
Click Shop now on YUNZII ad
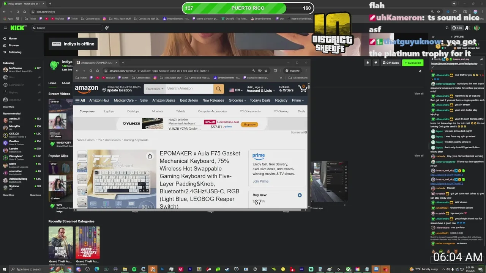249,124
